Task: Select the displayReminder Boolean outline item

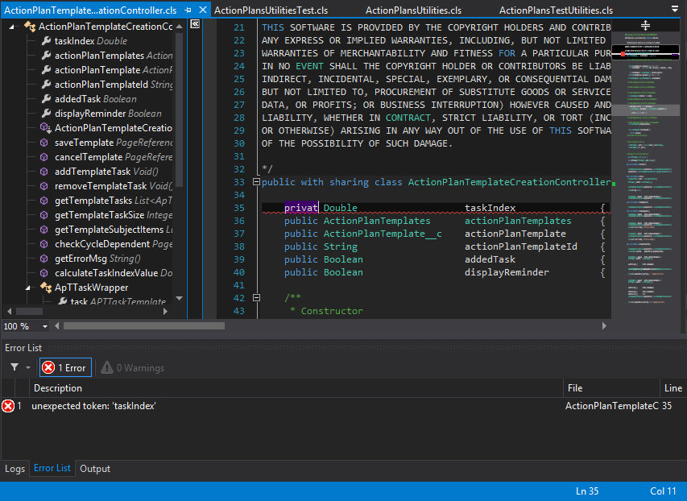Action: pyautogui.click(x=108, y=113)
